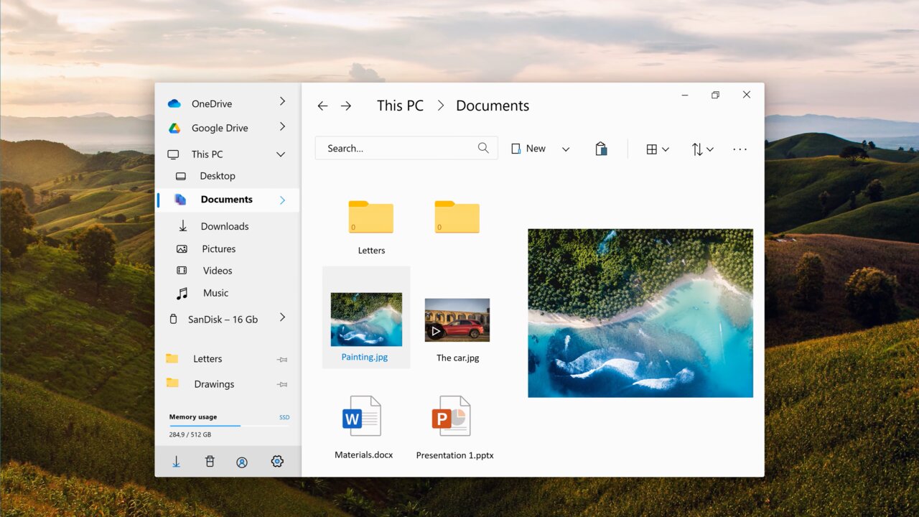
Task: Click the SSD label
Action: (284, 417)
